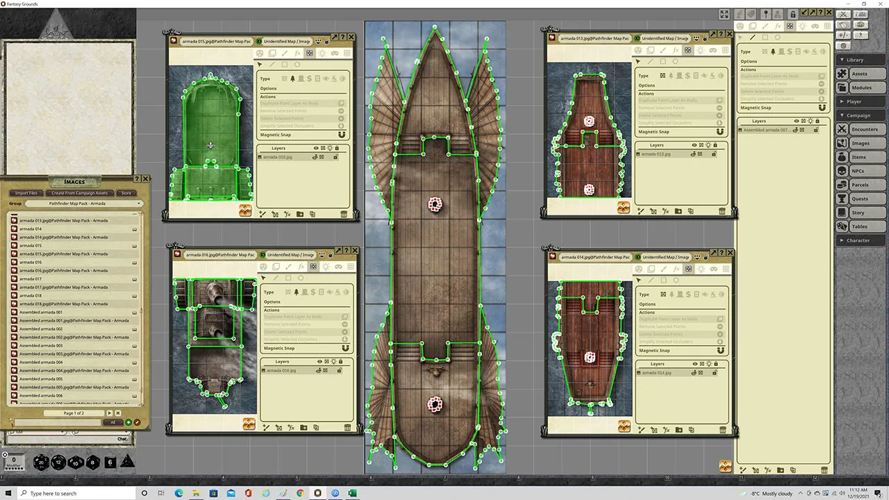
Task: Switch to armada 013.jpg tab
Action: tap(595, 38)
